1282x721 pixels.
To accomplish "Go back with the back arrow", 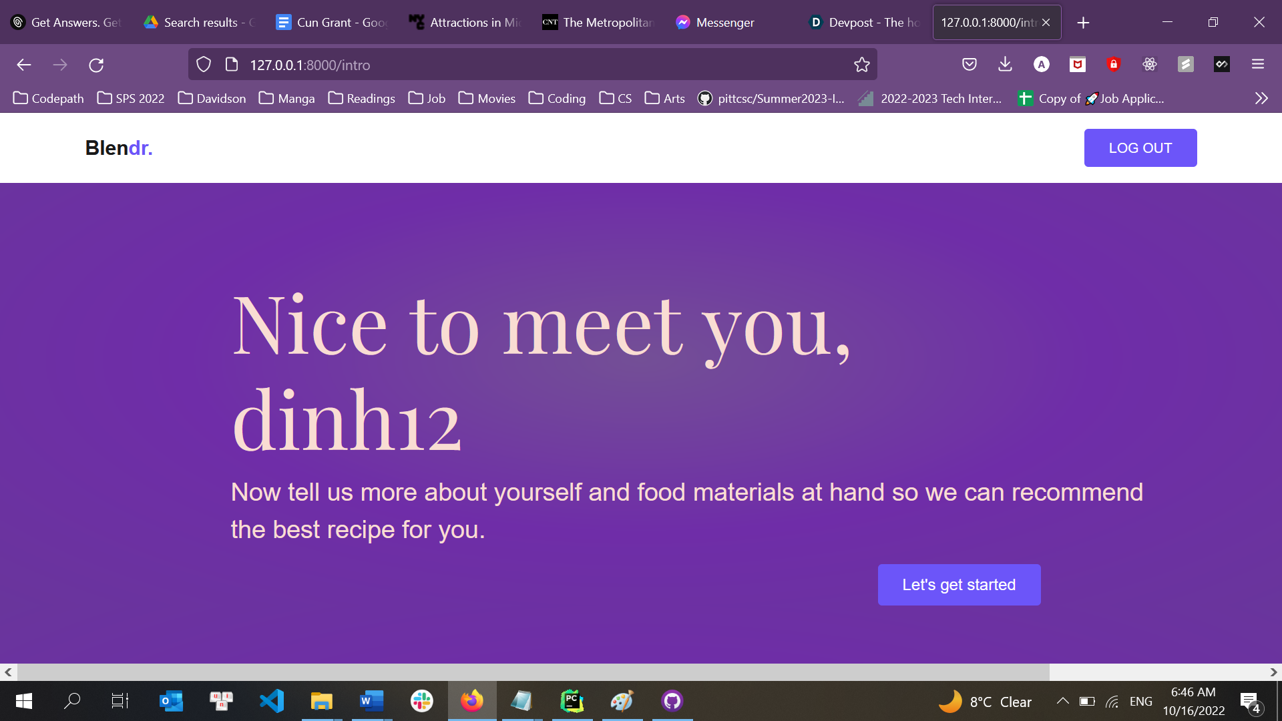I will pos(24,65).
